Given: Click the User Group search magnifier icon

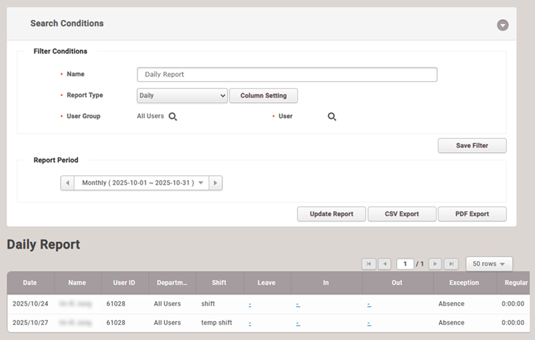Looking at the screenshot, I should 173,117.
